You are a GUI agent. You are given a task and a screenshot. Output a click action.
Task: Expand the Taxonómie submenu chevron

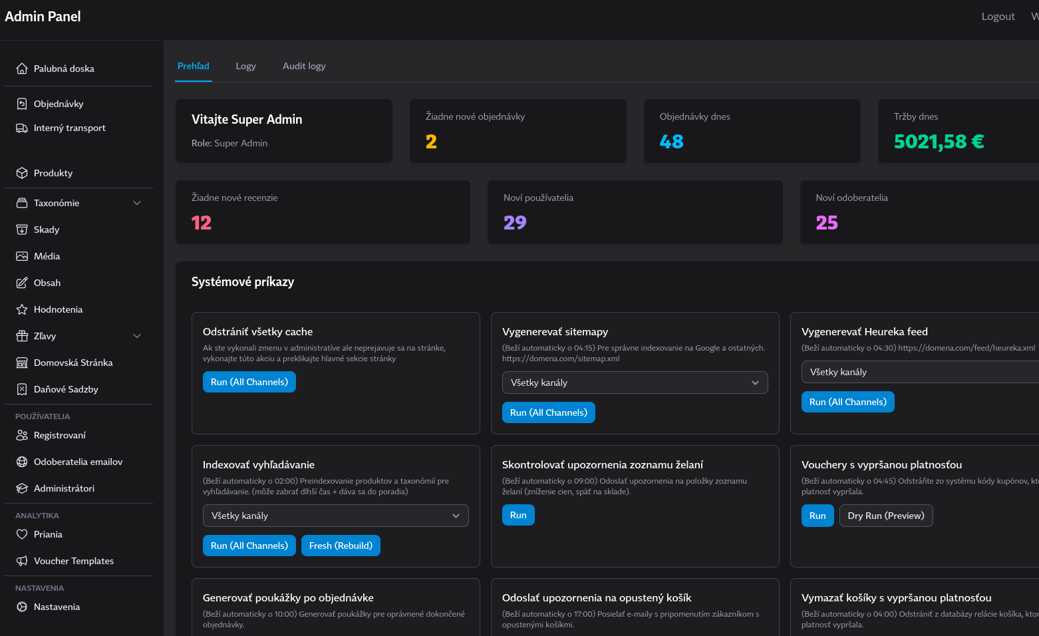click(x=137, y=203)
